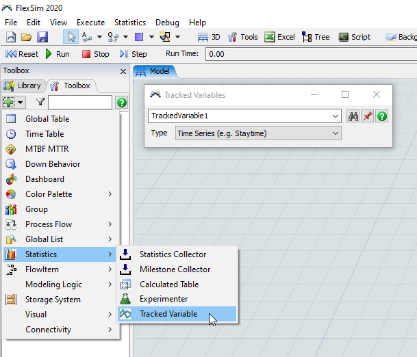Select the standard pointer mode icon
417x357 pixels.
coord(71,37)
